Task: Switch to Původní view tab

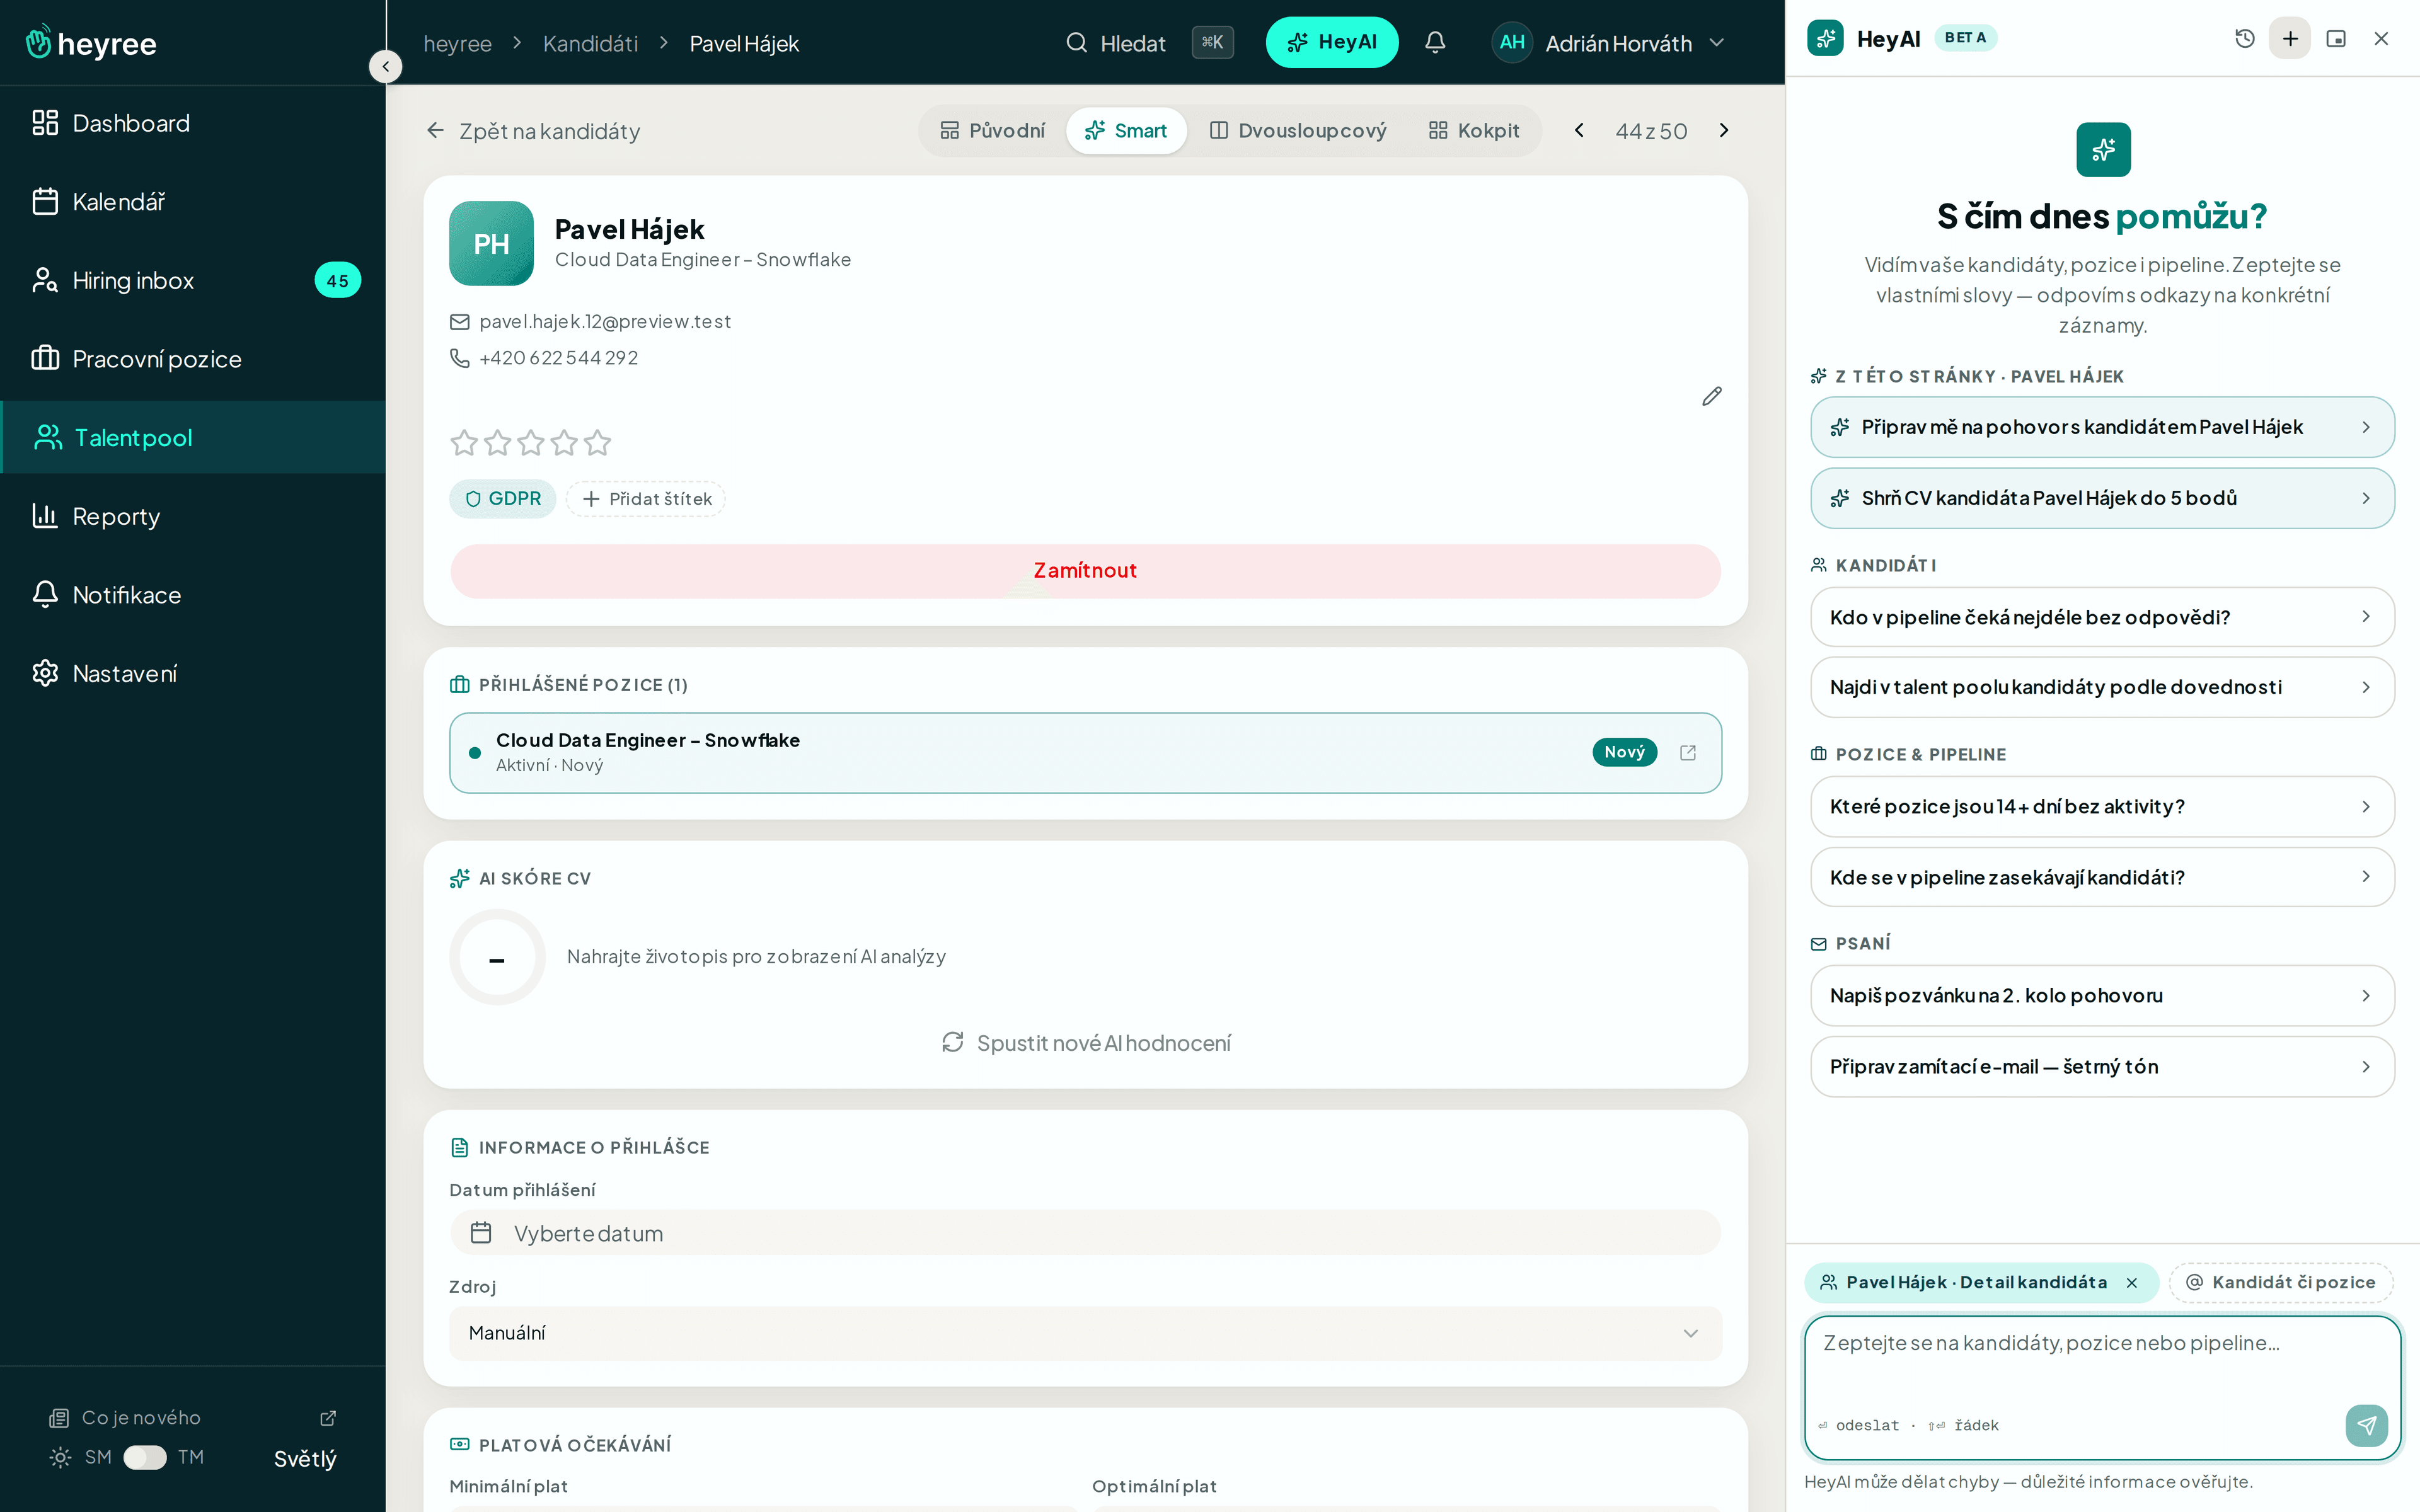Action: point(993,131)
